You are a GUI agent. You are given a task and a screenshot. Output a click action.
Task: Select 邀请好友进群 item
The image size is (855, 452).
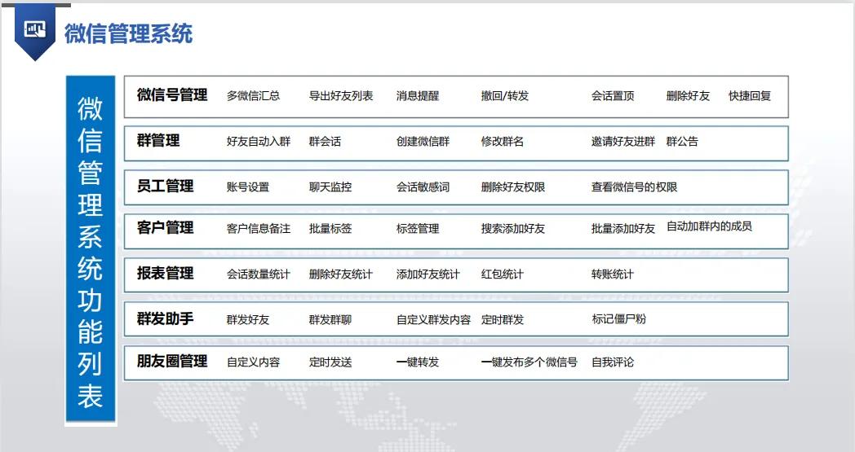622,142
